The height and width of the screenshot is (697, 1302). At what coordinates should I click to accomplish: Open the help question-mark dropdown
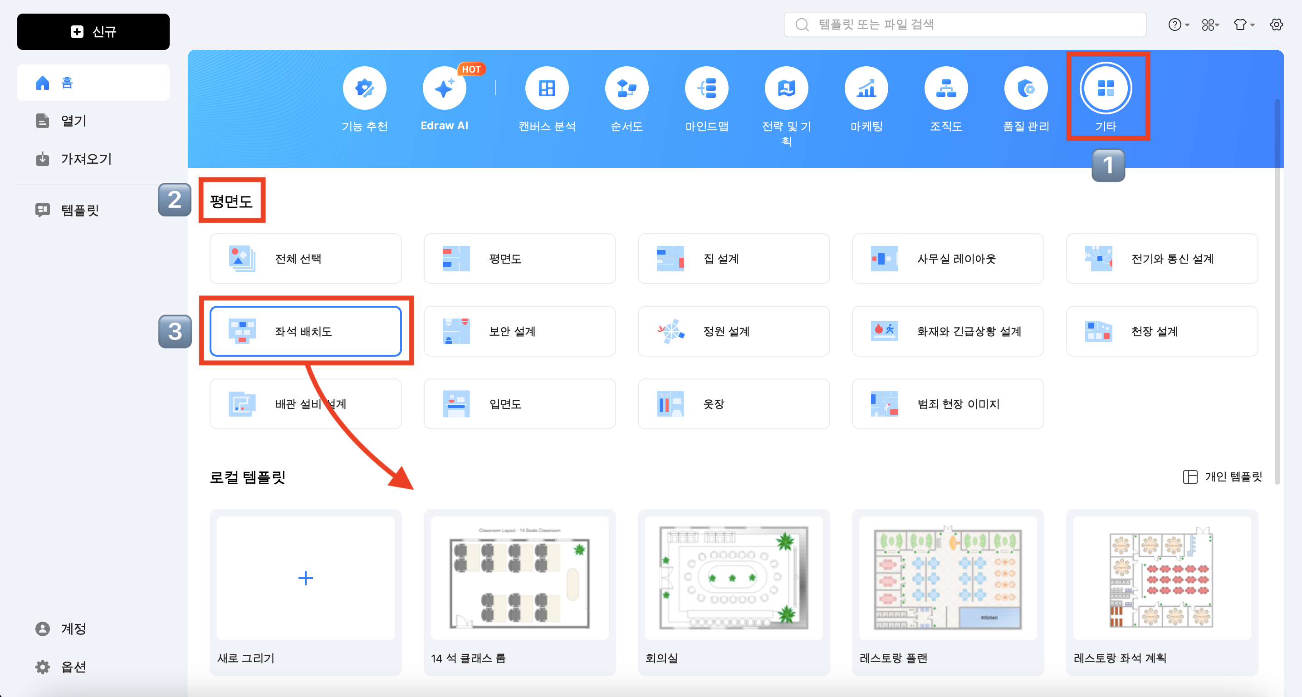pos(1179,24)
